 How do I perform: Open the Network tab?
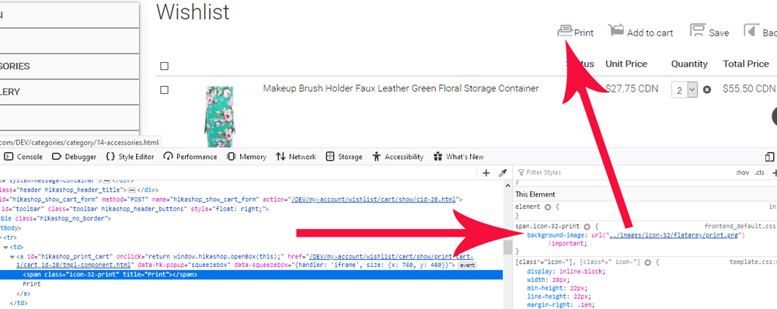click(296, 157)
